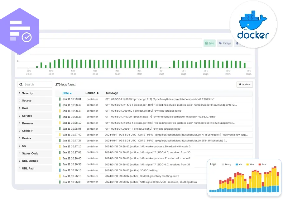Expand the URL Method filter
283x199 pixels.
click(35, 161)
